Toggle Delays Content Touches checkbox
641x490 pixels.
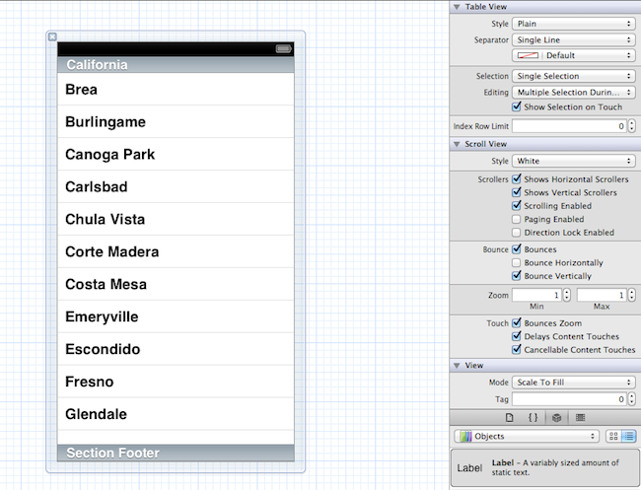tap(517, 336)
